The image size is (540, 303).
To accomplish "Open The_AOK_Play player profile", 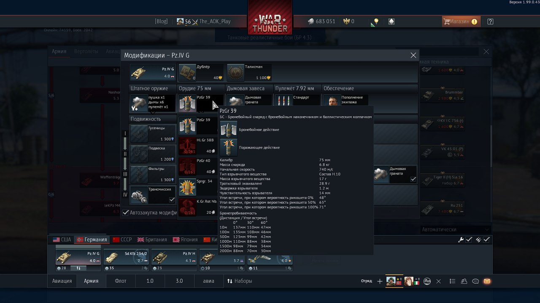I will pos(215,21).
